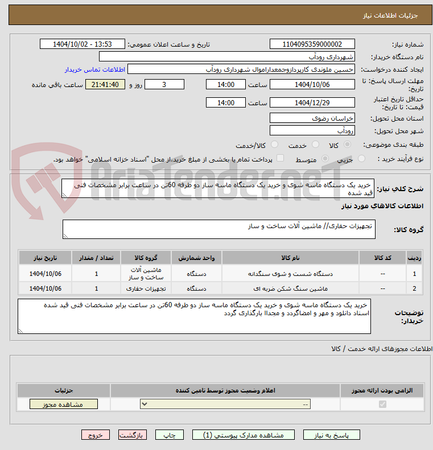433x450 pixels.
Task: Click ماشین آلات ساخت و ساز cell
Action: (146, 273)
